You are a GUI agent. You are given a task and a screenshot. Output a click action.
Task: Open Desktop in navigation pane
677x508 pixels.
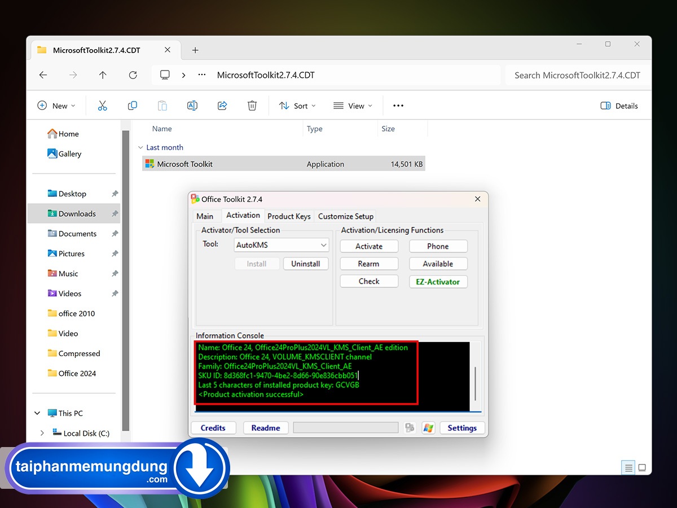point(67,194)
